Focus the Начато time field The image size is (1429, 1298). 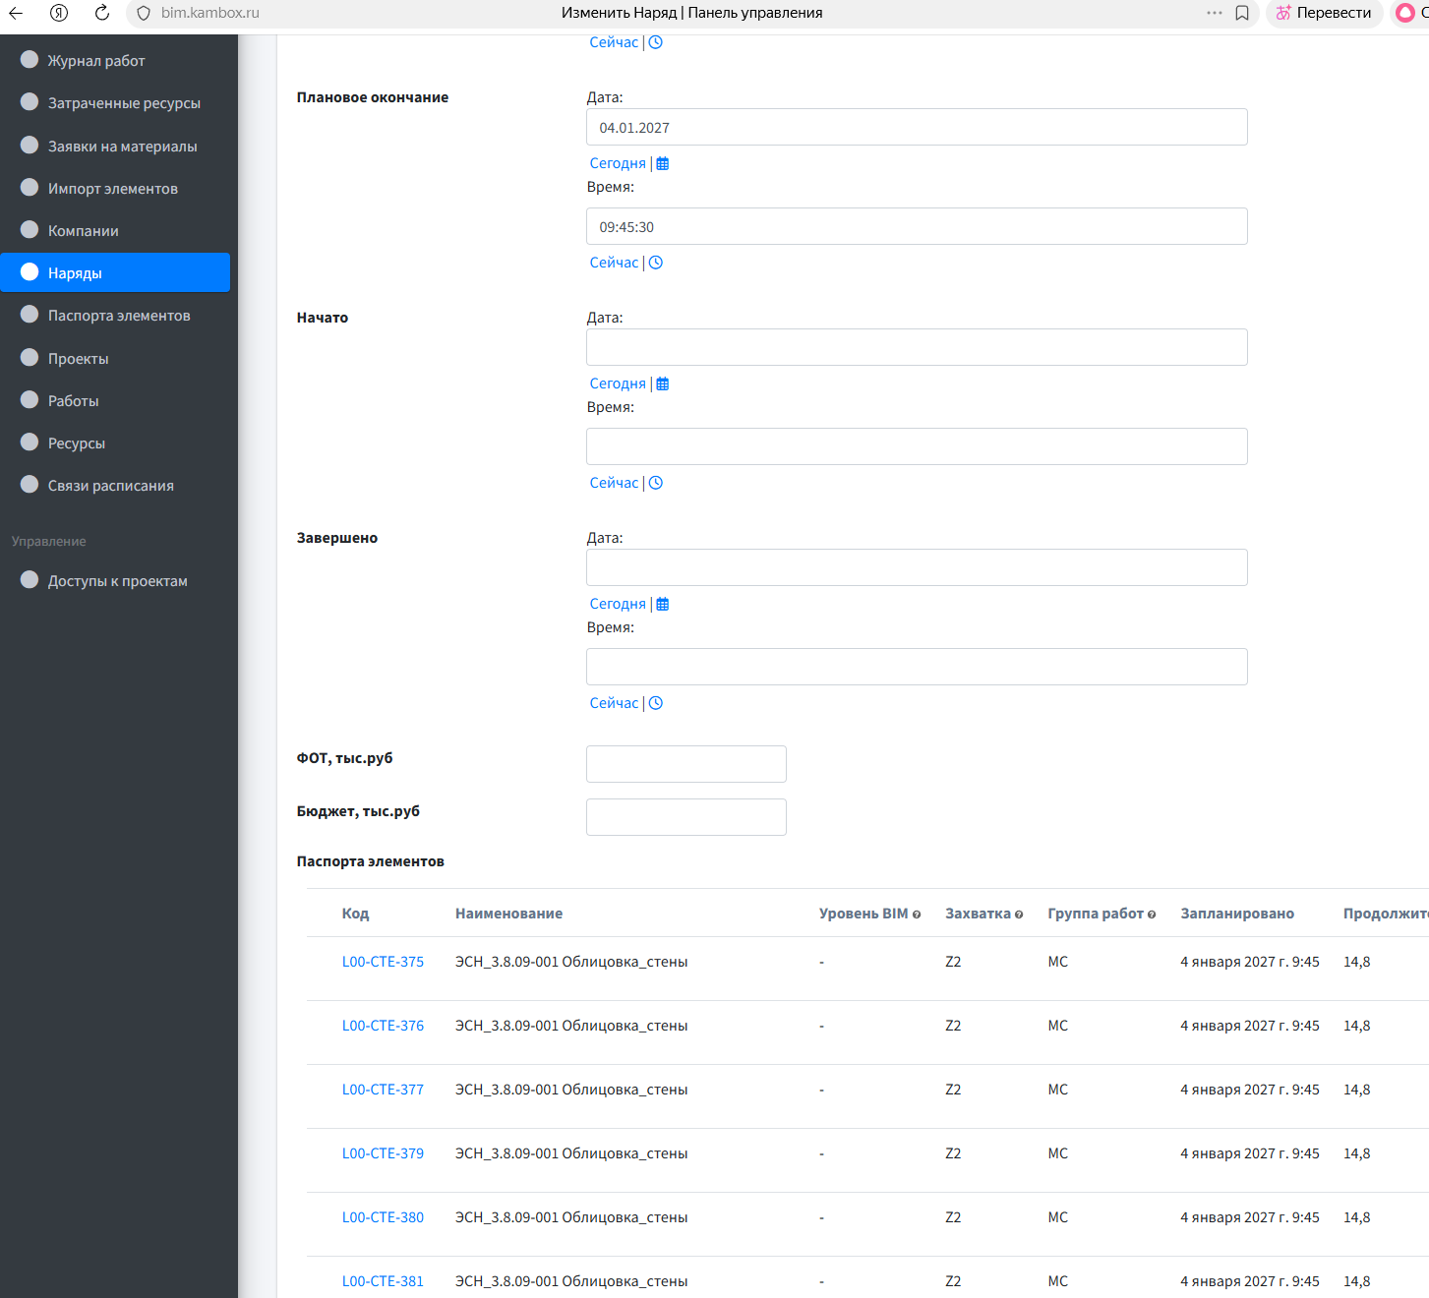(917, 446)
